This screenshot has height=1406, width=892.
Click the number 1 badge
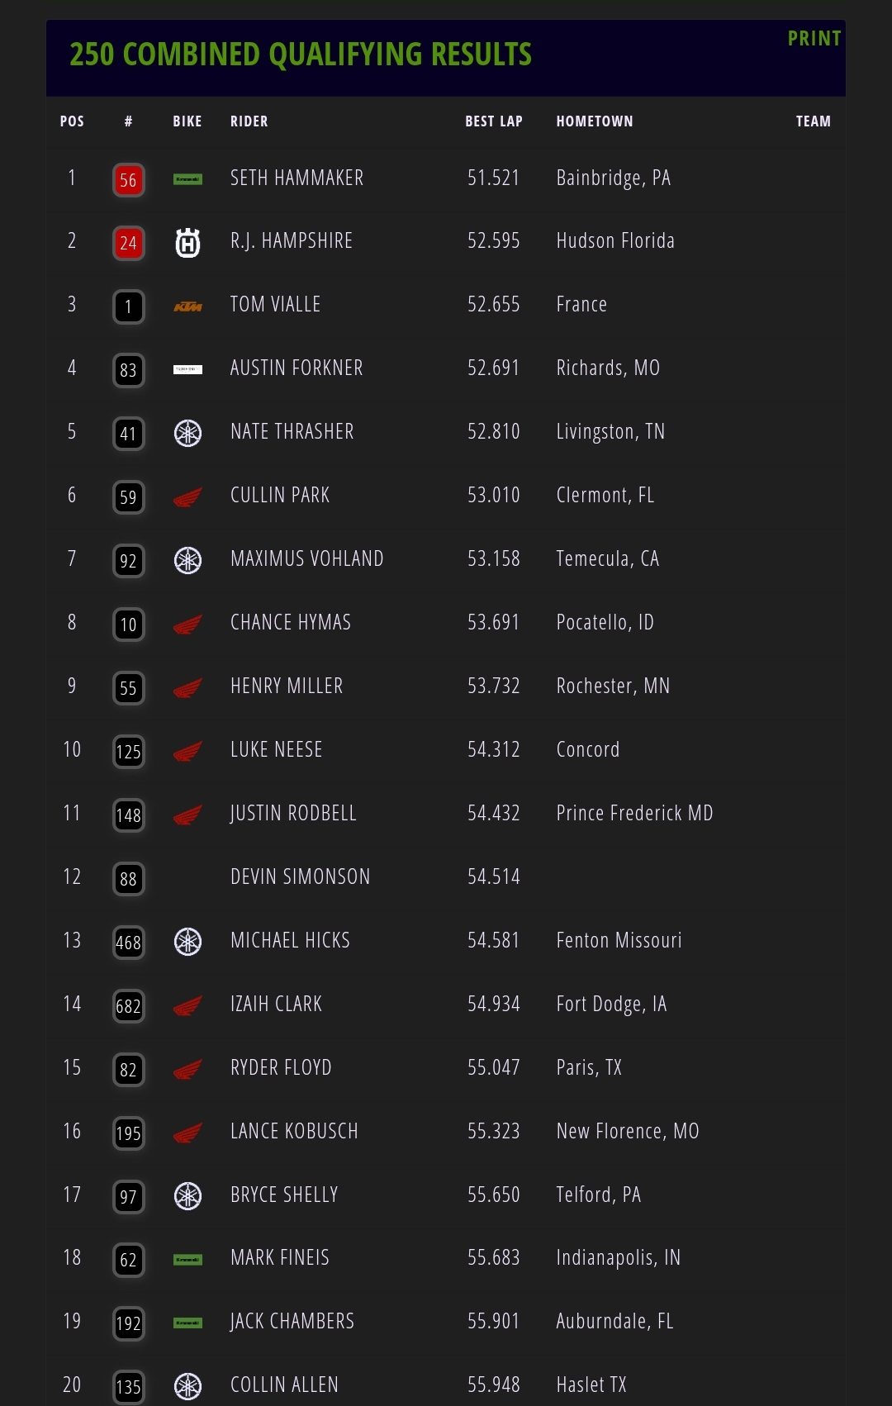128,307
